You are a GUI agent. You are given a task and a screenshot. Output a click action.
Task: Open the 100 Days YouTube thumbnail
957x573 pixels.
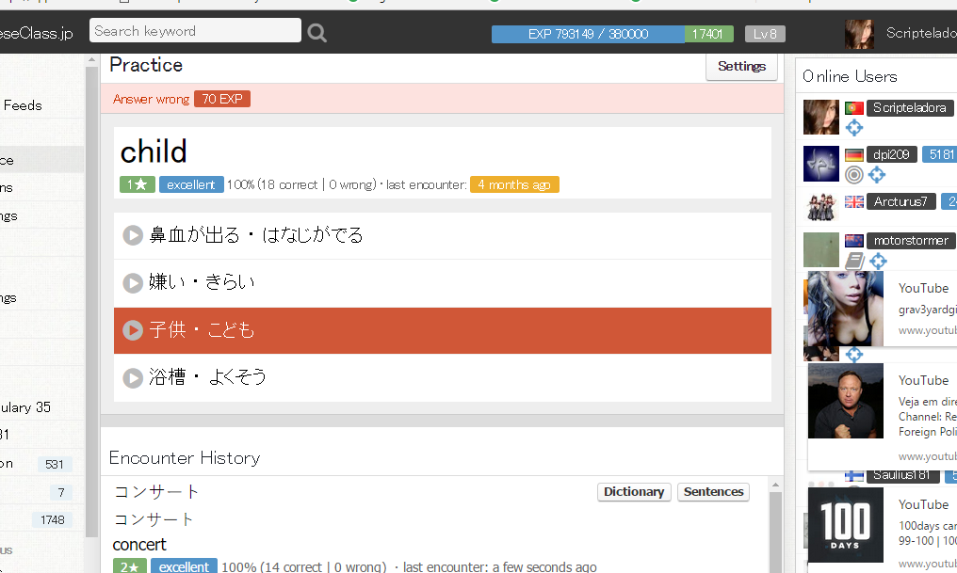846,525
